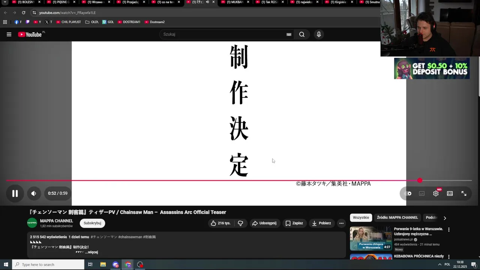Expand description with ...więcej
Viewport: 480px width, 270px height.
coord(91,252)
